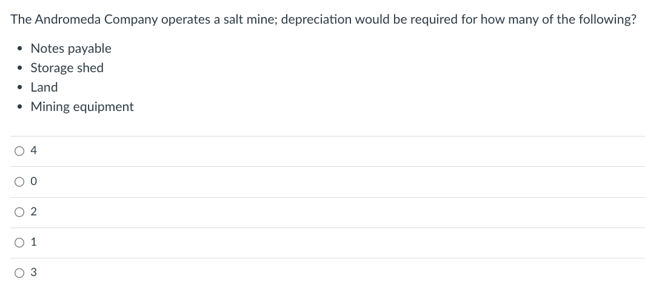Click the answer label text "2"
Screen dimensions: 645x290
click(34, 212)
